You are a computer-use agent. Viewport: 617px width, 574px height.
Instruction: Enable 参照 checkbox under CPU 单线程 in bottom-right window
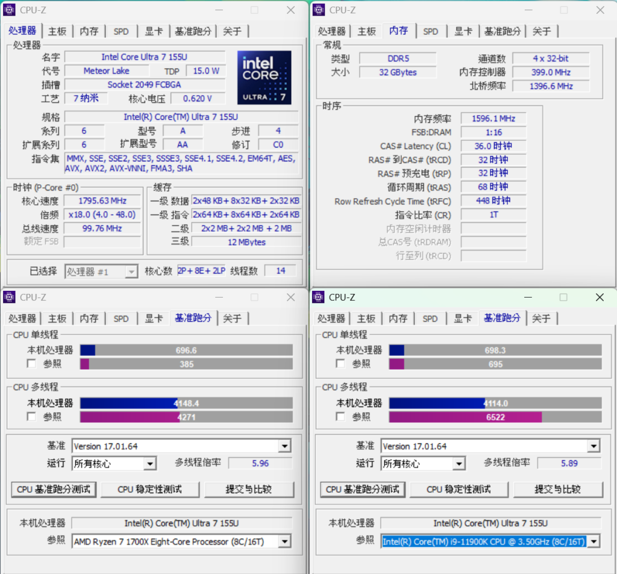coord(340,364)
